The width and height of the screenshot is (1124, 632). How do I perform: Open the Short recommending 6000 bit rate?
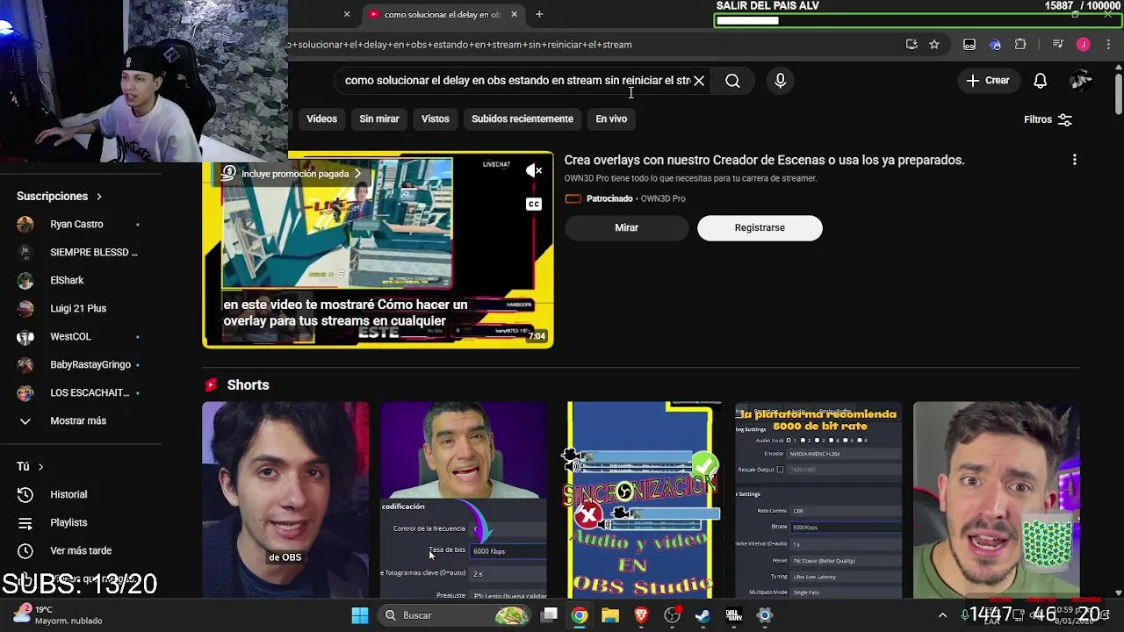click(x=818, y=500)
